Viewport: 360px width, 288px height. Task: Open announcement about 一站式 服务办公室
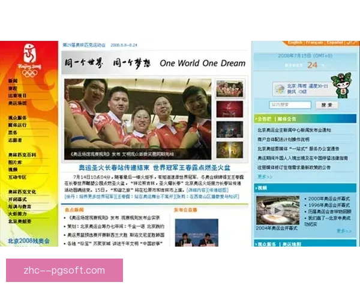point(298,149)
